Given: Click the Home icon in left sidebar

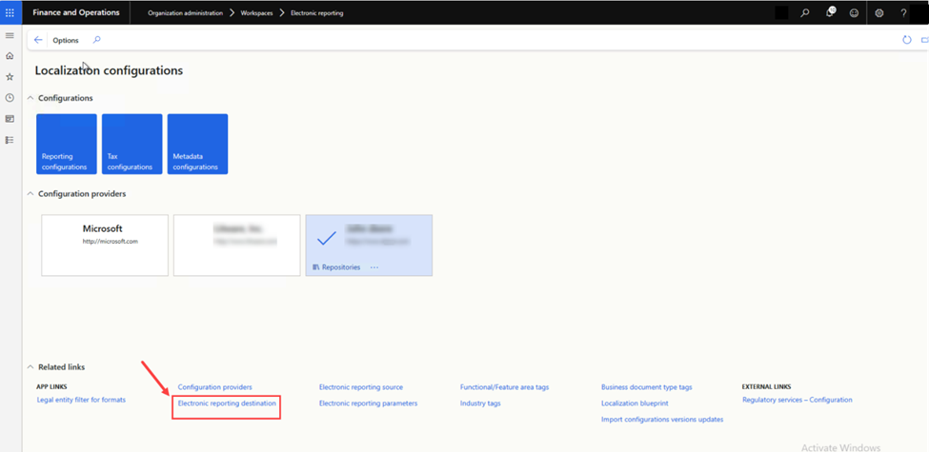Looking at the screenshot, I should 10,56.
